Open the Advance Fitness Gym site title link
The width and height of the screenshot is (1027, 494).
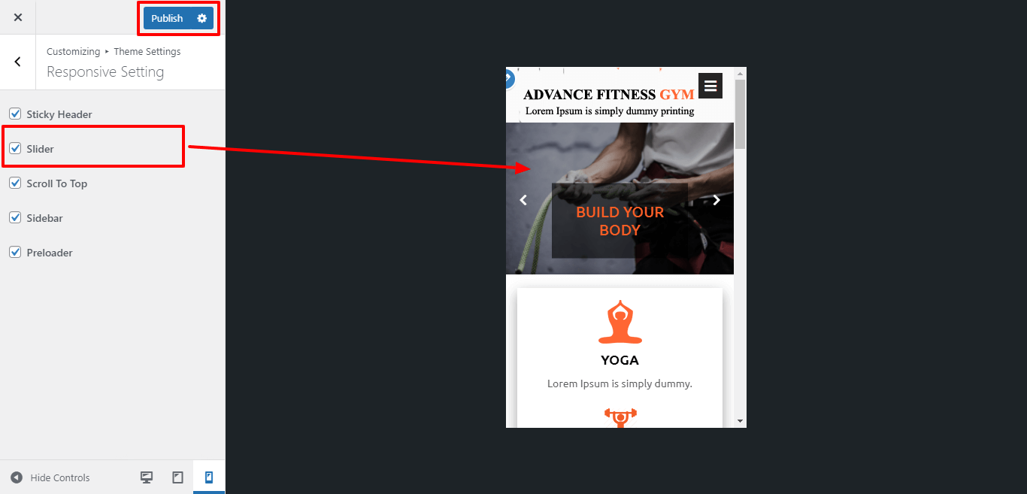click(609, 95)
